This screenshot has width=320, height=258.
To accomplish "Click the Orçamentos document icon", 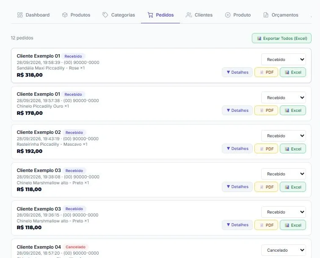I will point(266,15).
